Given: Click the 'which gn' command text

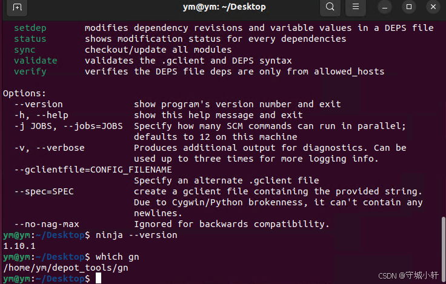Looking at the screenshot, I should coord(118,257).
